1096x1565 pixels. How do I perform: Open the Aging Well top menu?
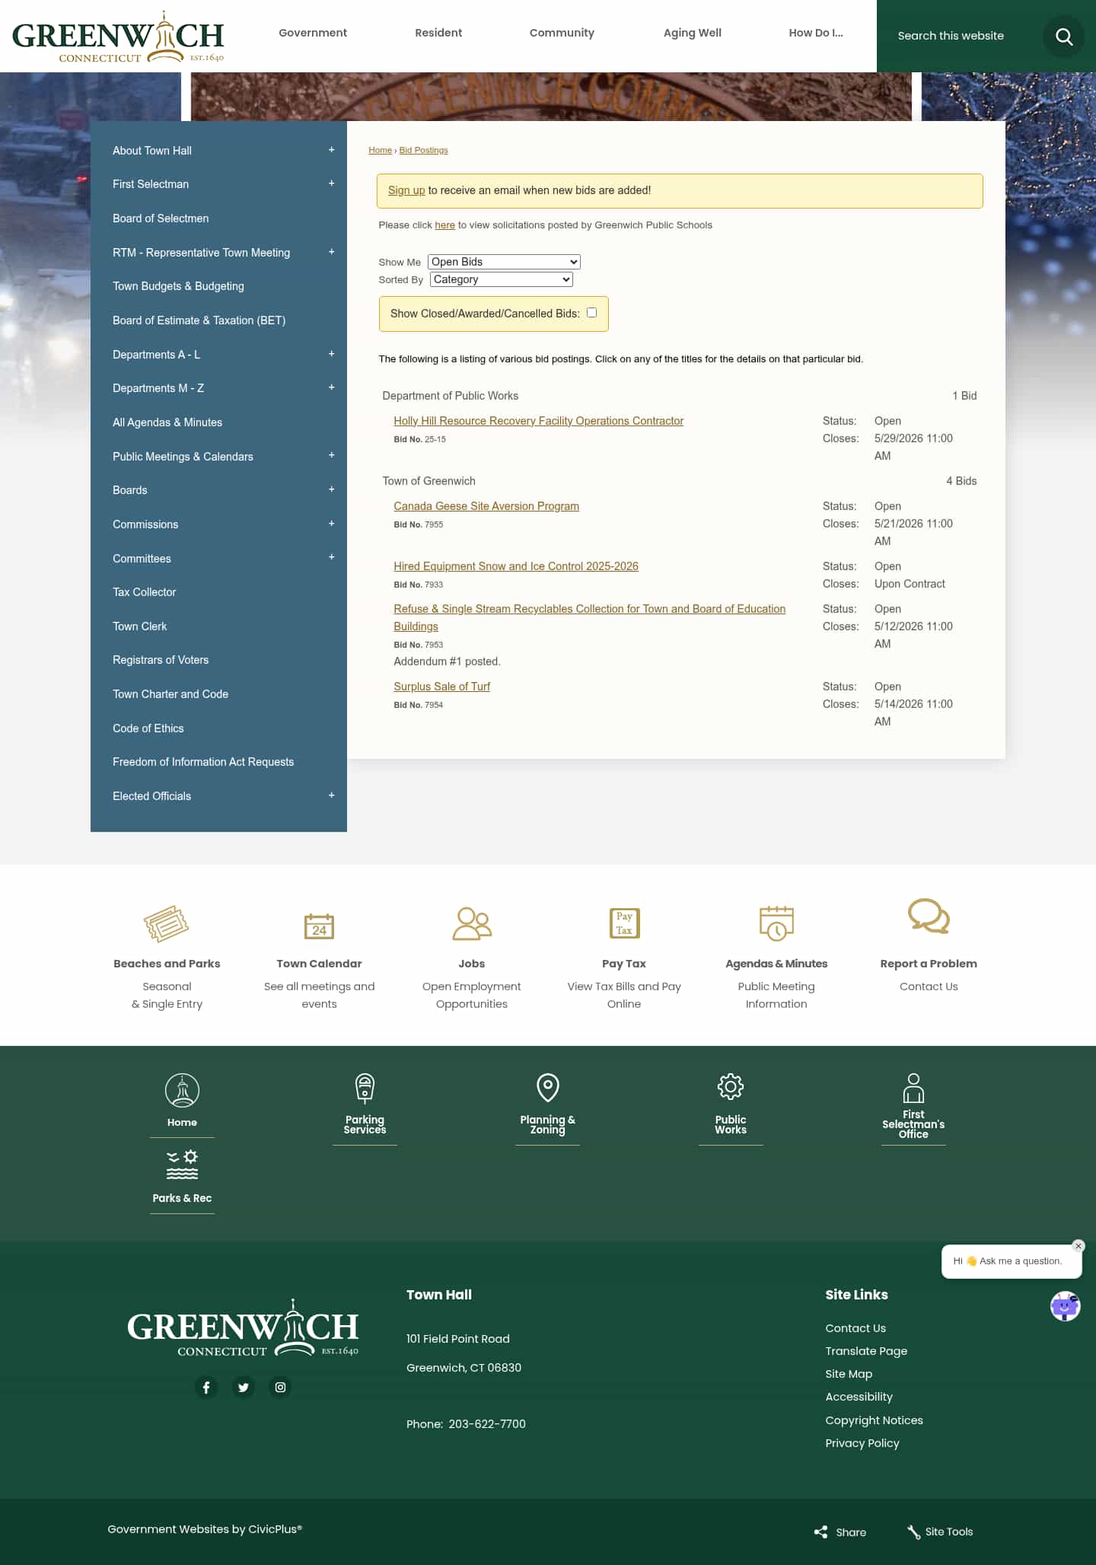[x=693, y=33]
